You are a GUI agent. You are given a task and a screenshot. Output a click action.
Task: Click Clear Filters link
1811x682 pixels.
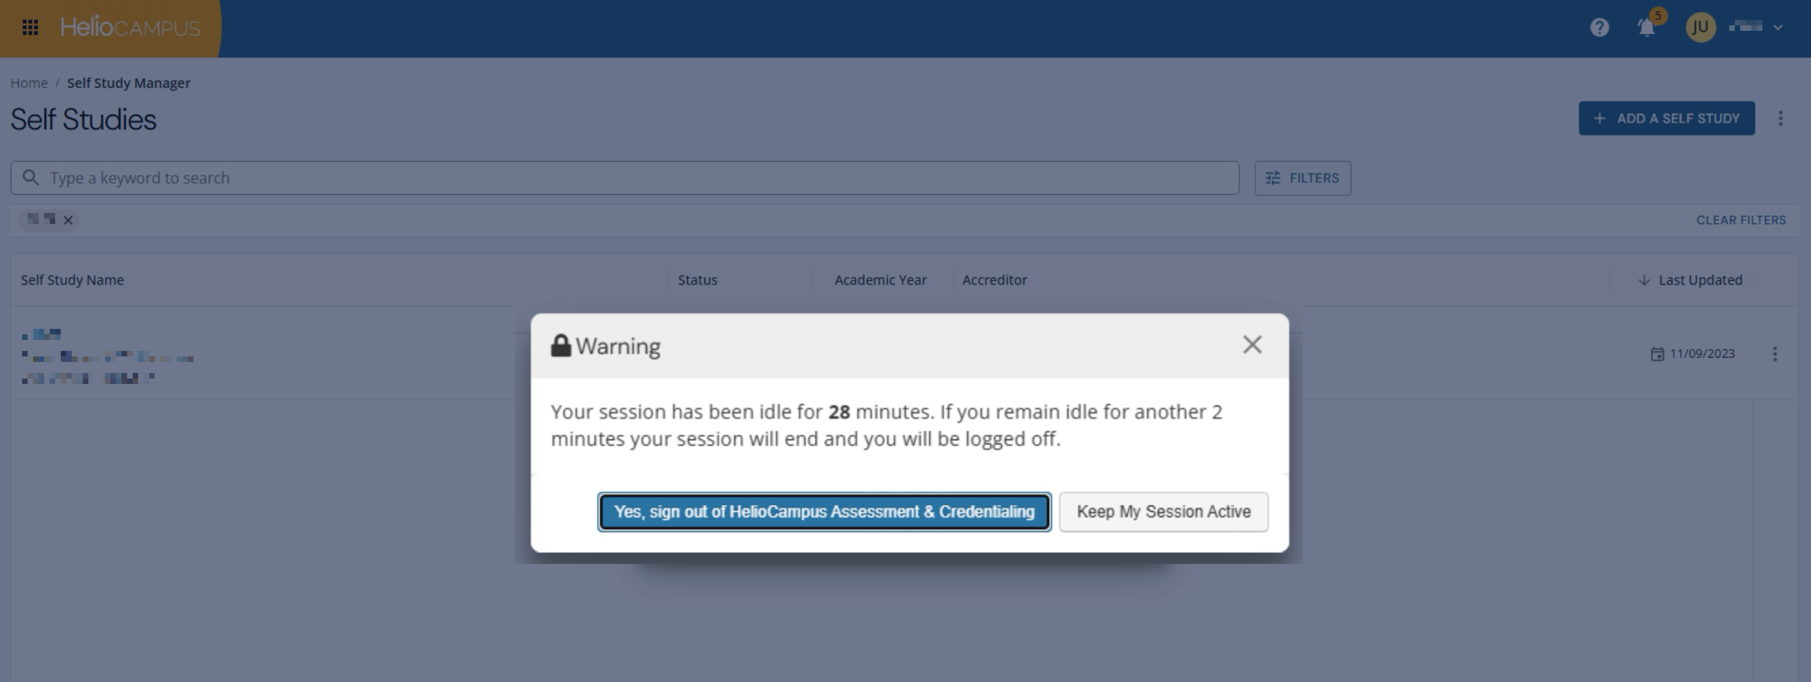click(1741, 220)
